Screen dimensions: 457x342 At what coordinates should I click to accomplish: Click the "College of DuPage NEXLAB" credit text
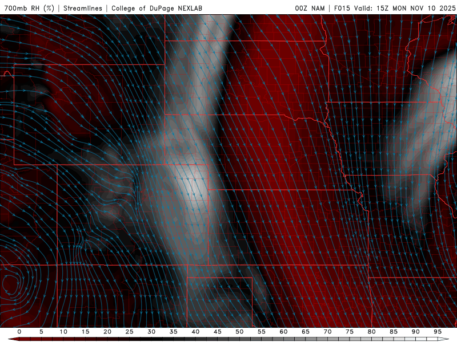pos(157,8)
